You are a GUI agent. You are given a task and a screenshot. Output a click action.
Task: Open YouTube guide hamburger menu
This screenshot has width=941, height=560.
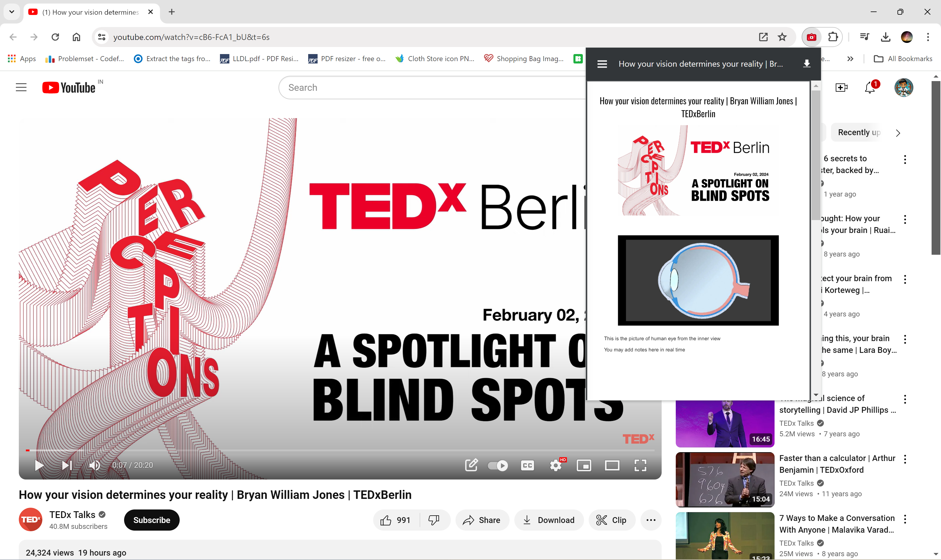[x=21, y=88]
